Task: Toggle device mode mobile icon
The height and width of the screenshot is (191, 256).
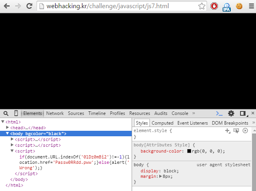Action: click(x=16, y=113)
